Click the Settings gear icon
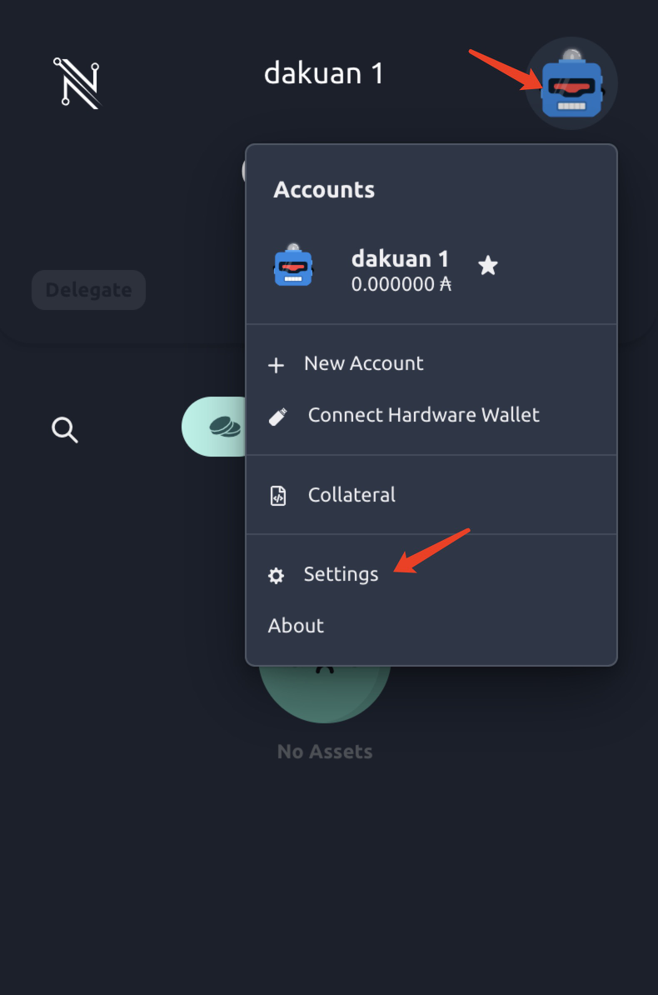Screen dimensions: 658x995 click(276, 576)
